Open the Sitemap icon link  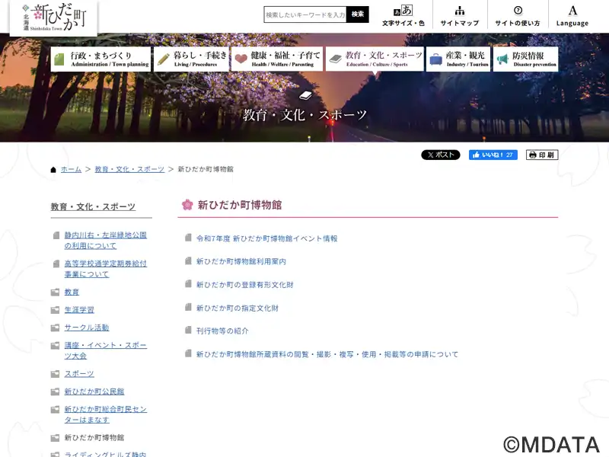click(x=459, y=15)
